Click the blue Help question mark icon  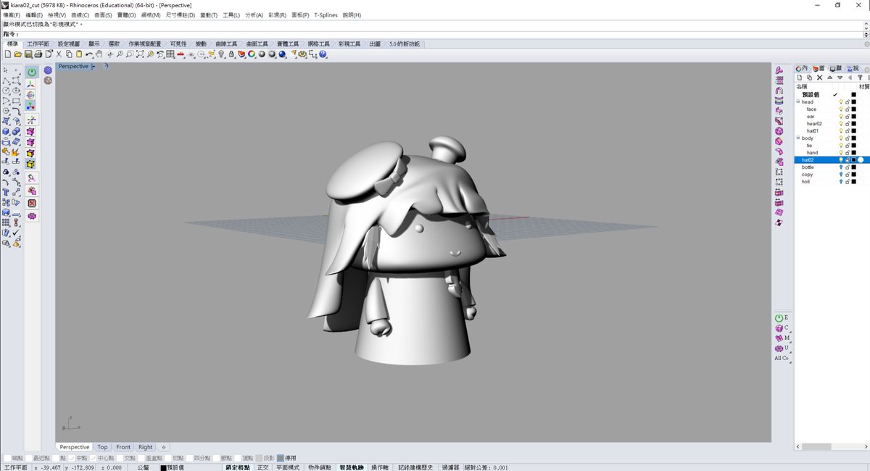pyautogui.click(x=323, y=54)
